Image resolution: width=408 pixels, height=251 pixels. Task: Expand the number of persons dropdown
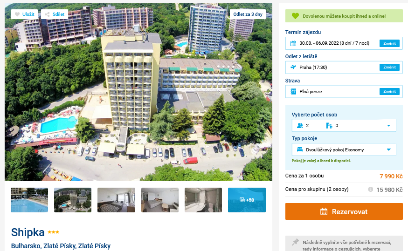pos(388,126)
